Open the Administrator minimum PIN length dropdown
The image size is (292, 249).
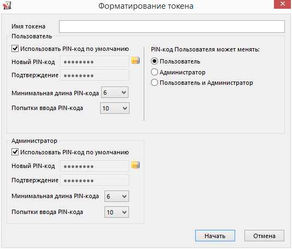coord(116,196)
